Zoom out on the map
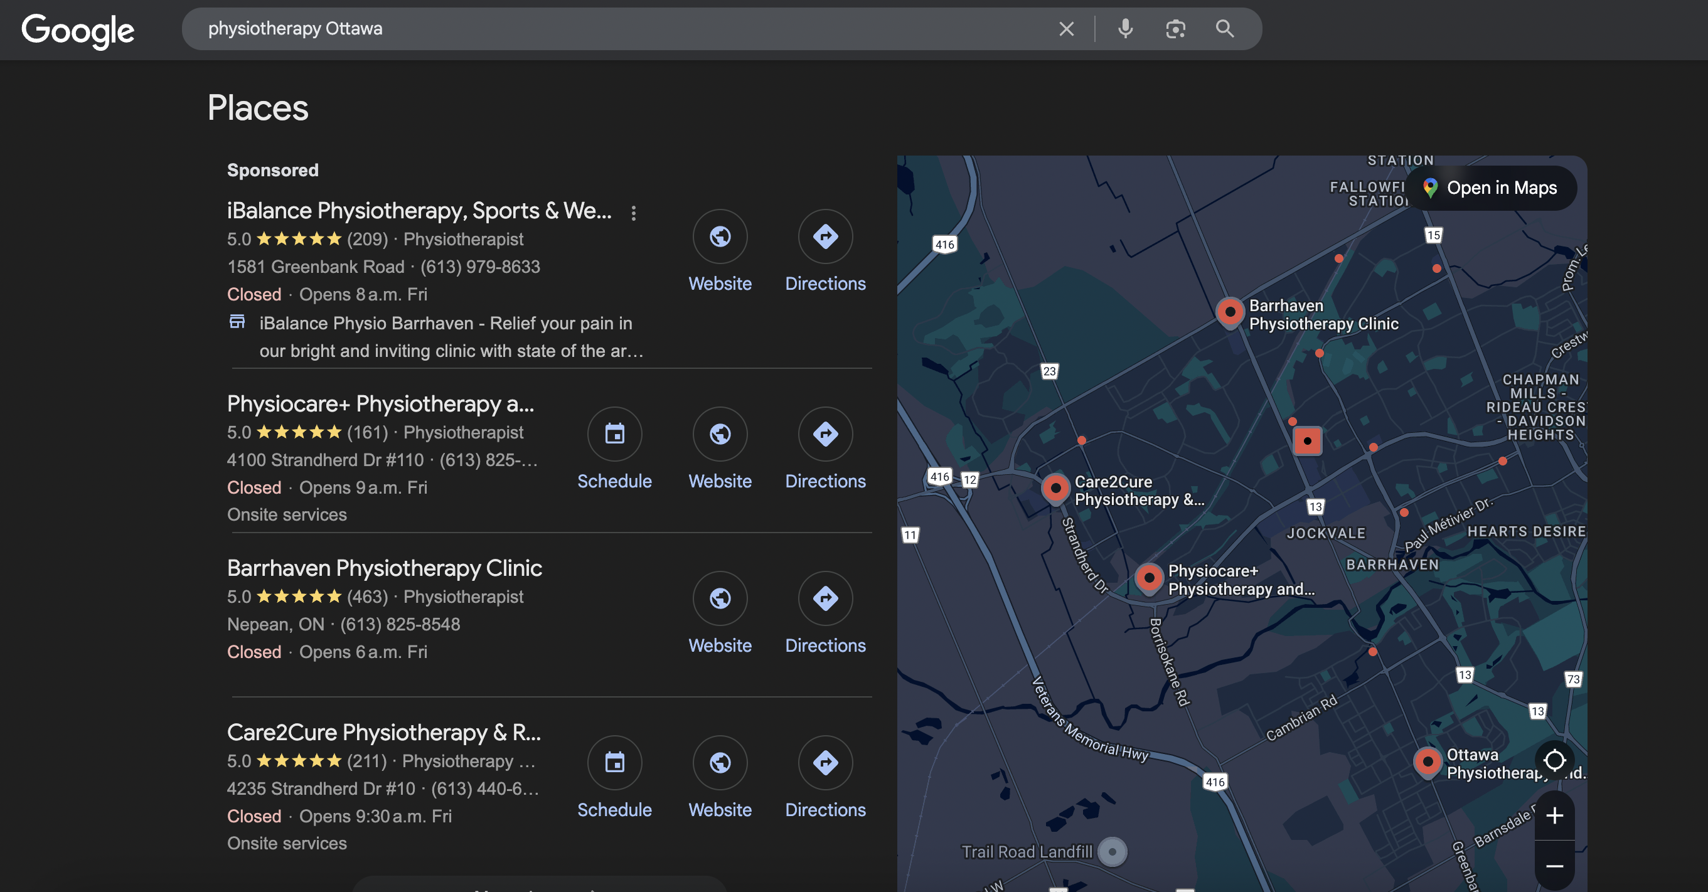The height and width of the screenshot is (892, 1708). pos(1554,866)
